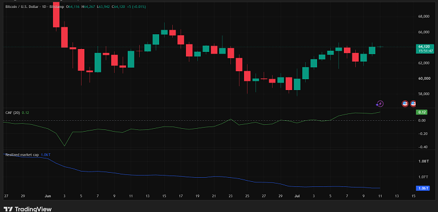Click the Realized market cap indicator label
The width and height of the screenshot is (438, 212).
tap(22, 154)
